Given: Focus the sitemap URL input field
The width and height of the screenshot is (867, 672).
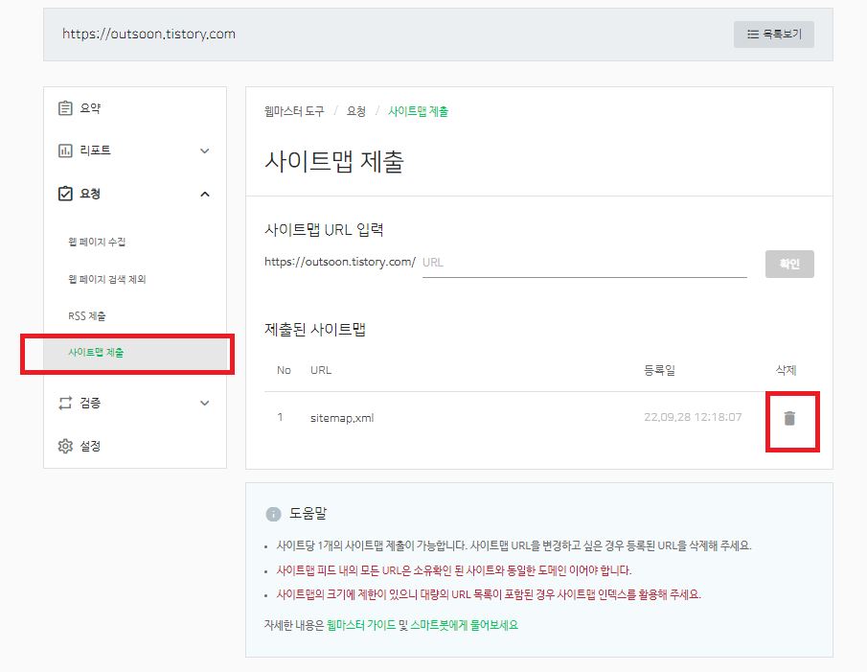Looking at the screenshot, I should point(584,263).
